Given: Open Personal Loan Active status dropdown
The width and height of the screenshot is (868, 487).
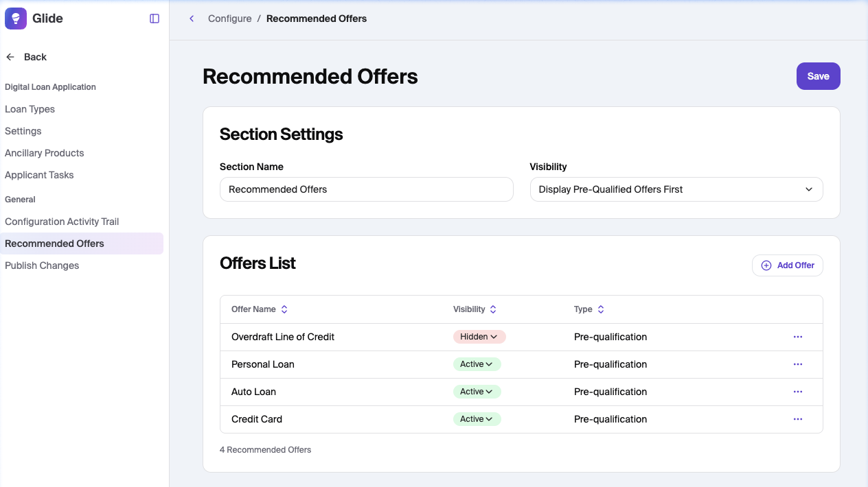Looking at the screenshot, I should point(477,364).
